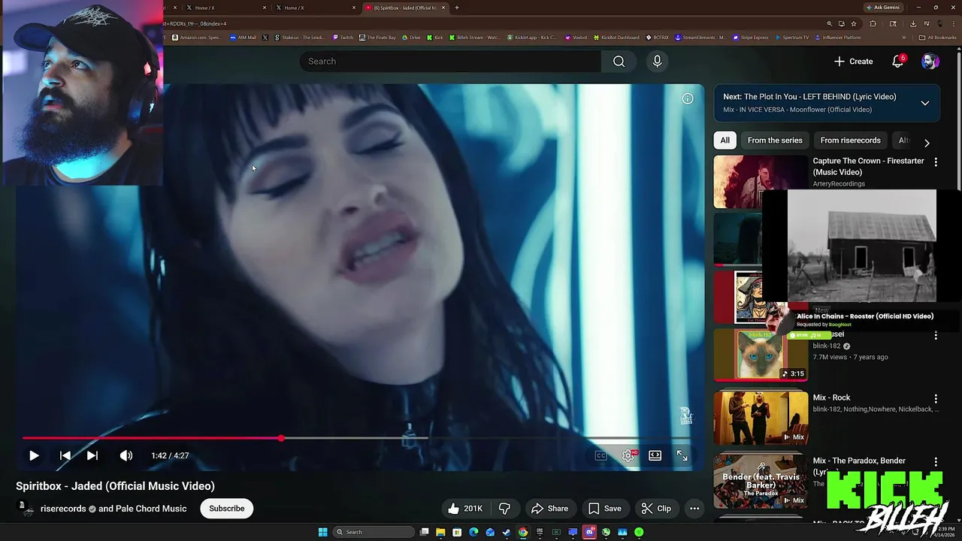Open the blink-182 cat thumbnail video
The image size is (962, 541).
click(761, 355)
